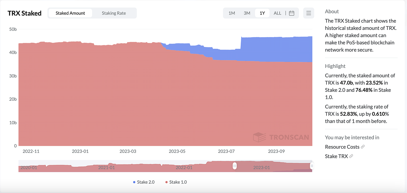
Task: Click the 2020-01 area in range navigator
Action: click(x=28, y=167)
